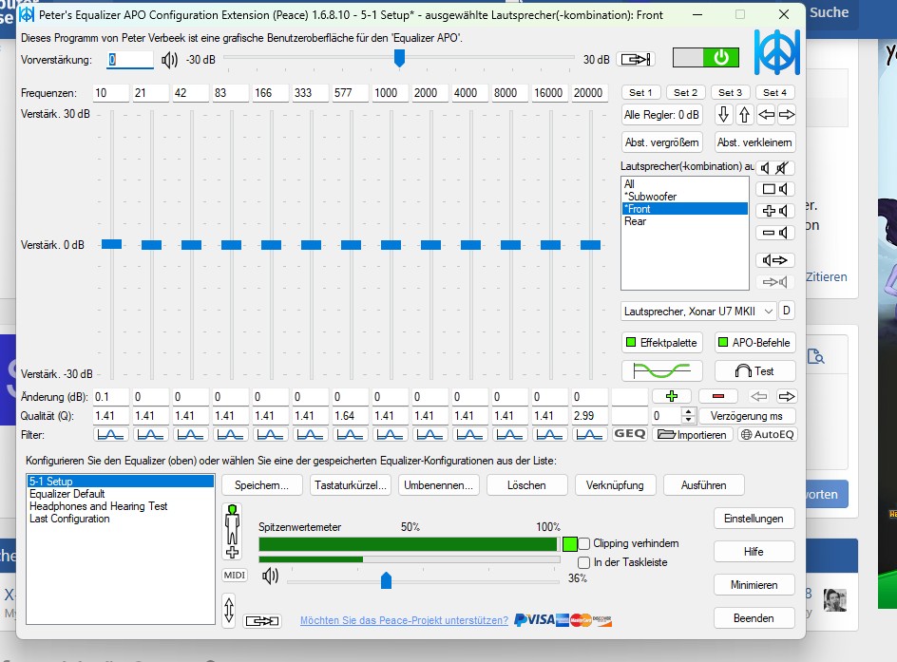Click the 1000 Hz gain slider handle
The width and height of the screenshot is (897, 662).
pos(391,245)
